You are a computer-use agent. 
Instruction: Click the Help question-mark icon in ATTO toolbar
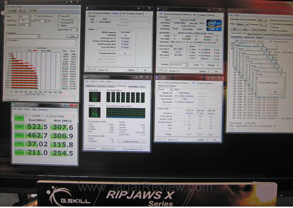point(31,11)
